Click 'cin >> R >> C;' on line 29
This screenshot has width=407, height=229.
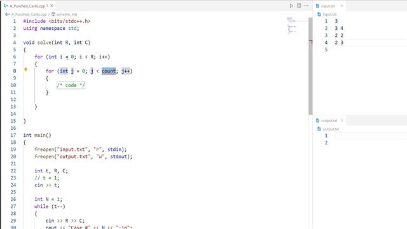(x=65, y=221)
